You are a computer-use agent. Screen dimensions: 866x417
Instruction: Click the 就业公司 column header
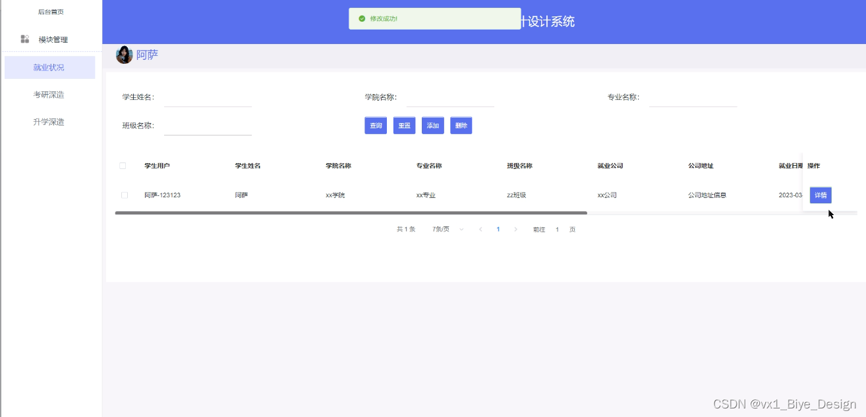click(x=610, y=166)
